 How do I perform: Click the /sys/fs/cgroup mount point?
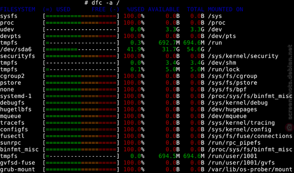(x=233, y=76)
